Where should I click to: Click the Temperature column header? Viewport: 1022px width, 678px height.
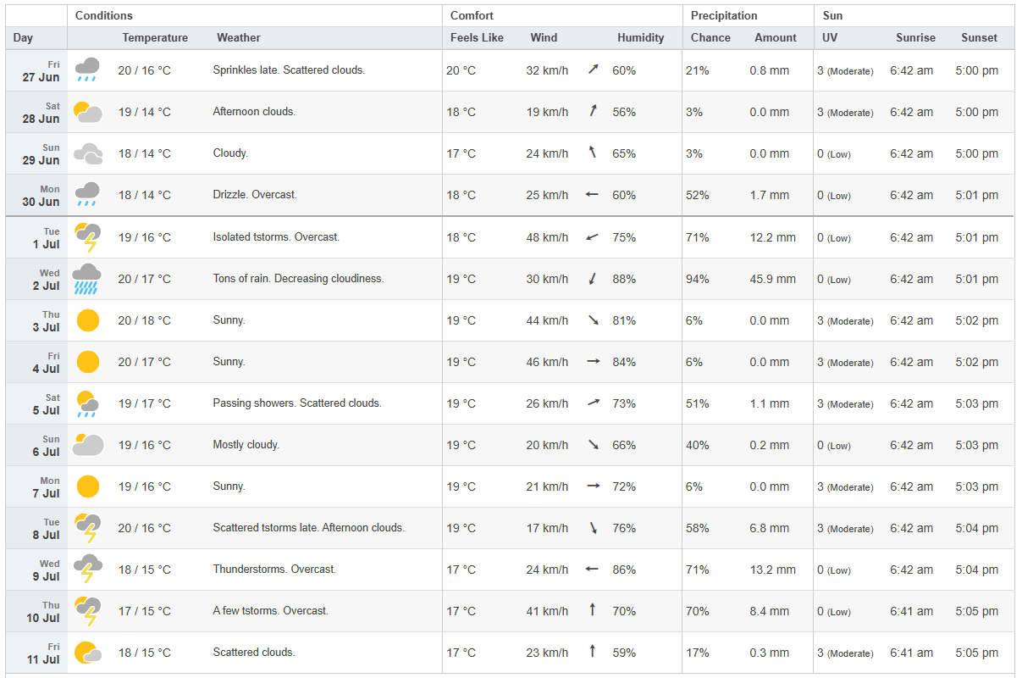point(155,38)
